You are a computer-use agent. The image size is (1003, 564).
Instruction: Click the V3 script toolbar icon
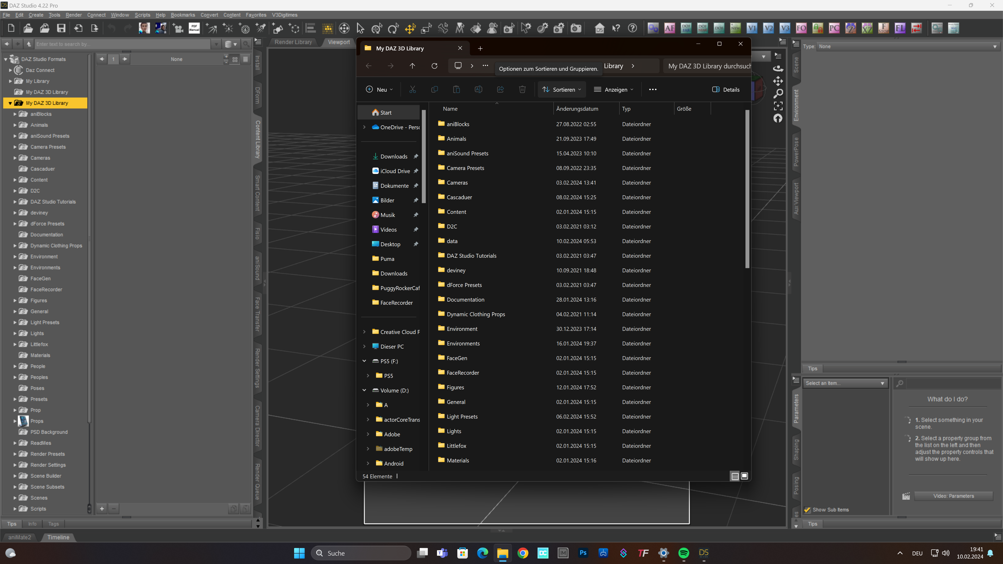pyautogui.click(x=785, y=28)
